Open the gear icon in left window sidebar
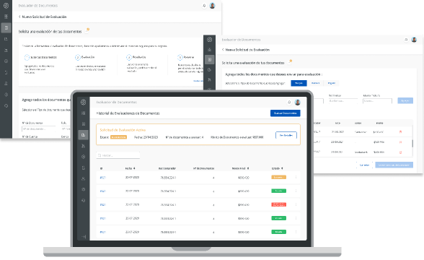 tap(6, 95)
